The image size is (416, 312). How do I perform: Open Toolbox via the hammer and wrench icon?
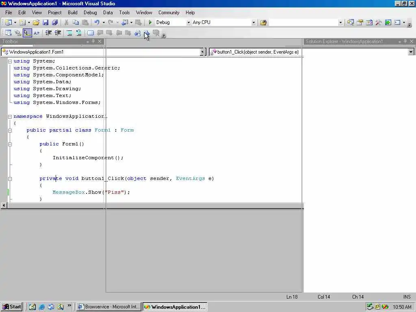coord(378,23)
